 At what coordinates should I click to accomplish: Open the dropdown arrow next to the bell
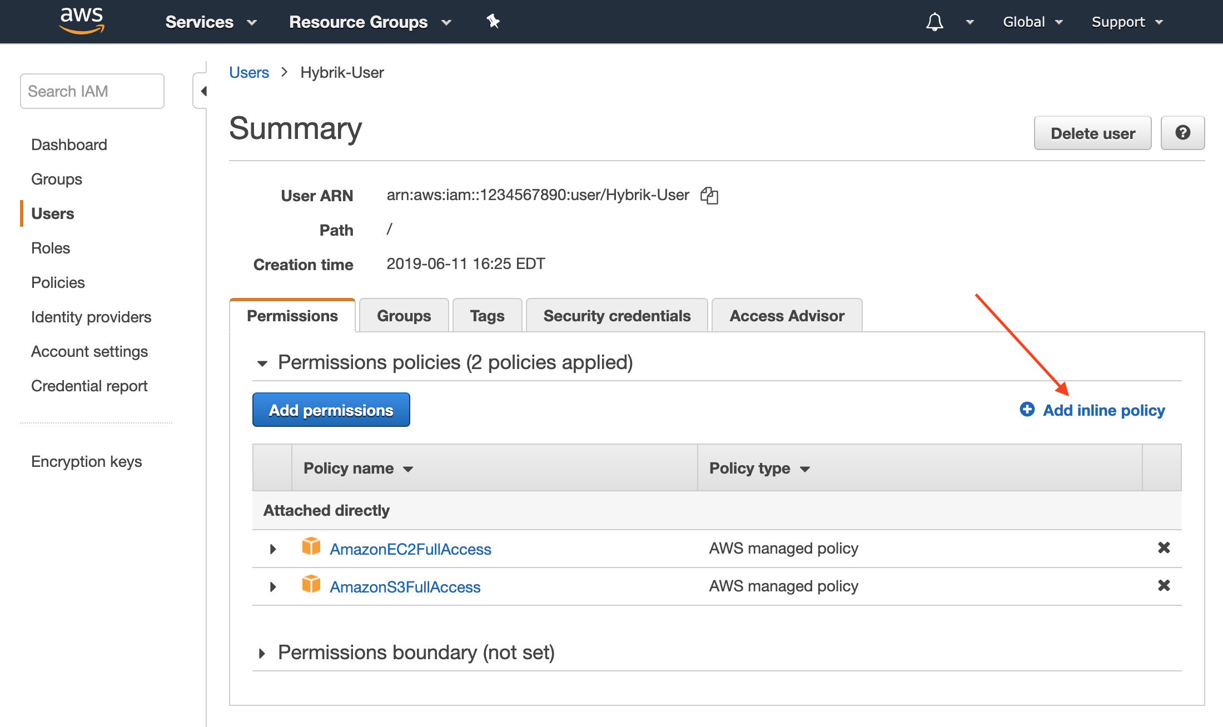tap(970, 22)
